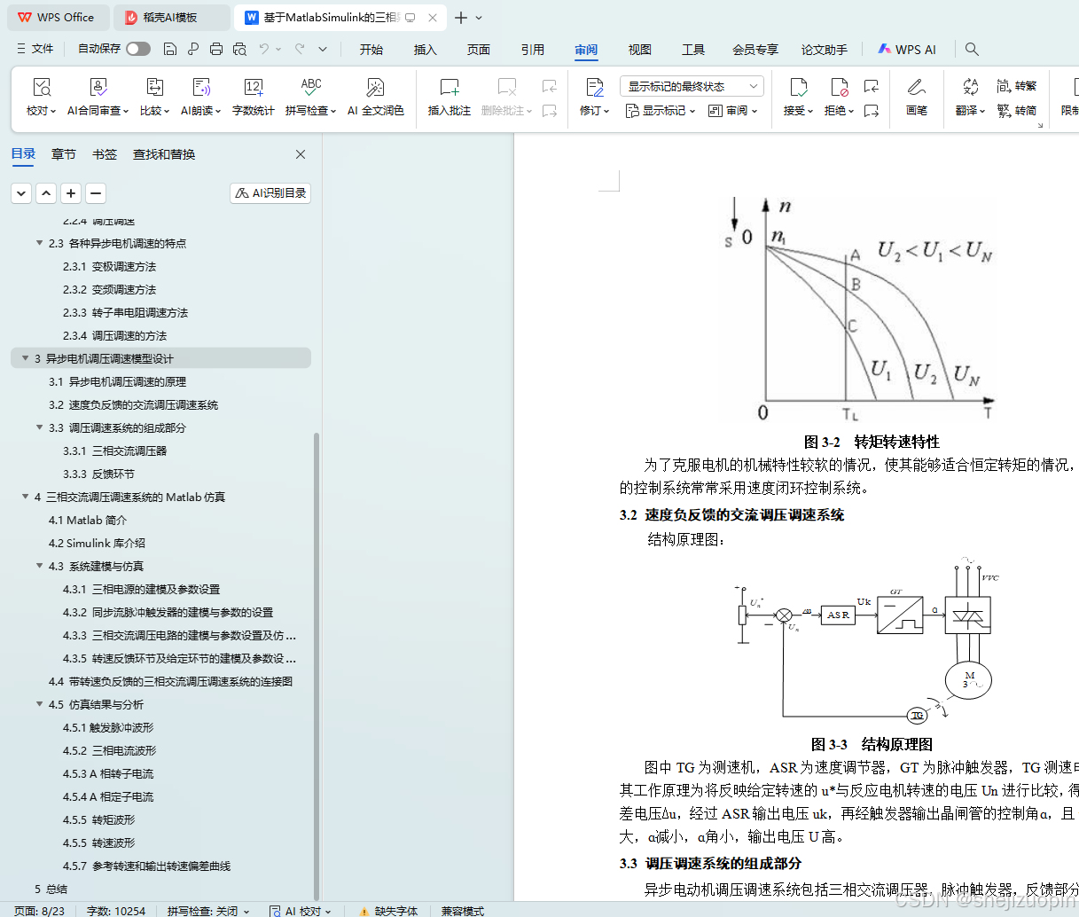Image resolution: width=1079 pixels, height=917 pixels.
Task: Go to next change arrow icon
Action: coord(872,111)
